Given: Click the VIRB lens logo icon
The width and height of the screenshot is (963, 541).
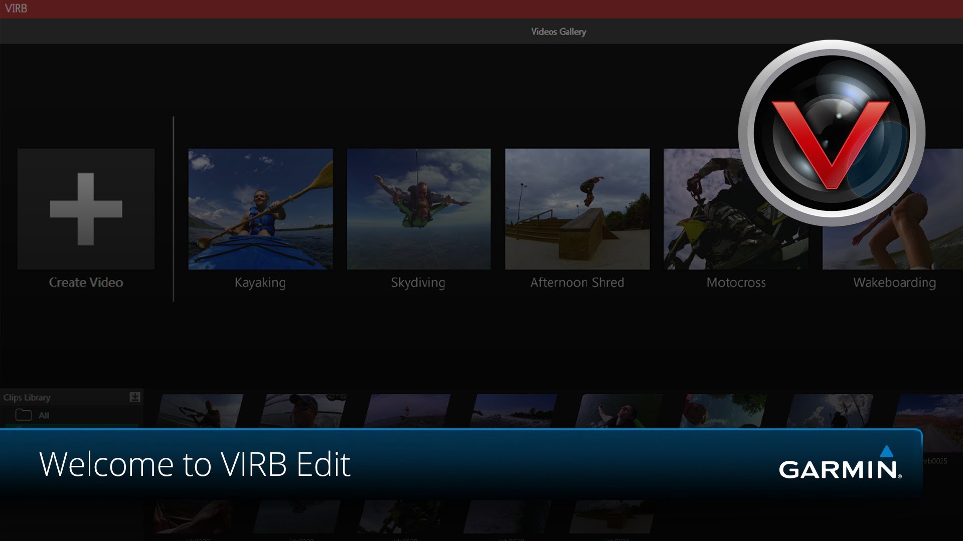Looking at the screenshot, I should pyautogui.click(x=831, y=133).
